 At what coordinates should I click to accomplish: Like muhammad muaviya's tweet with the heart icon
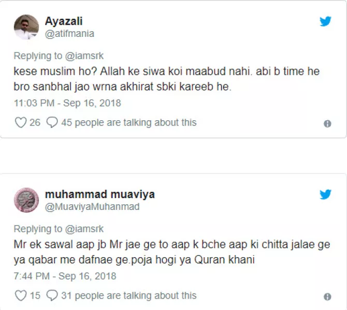click(x=21, y=296)
